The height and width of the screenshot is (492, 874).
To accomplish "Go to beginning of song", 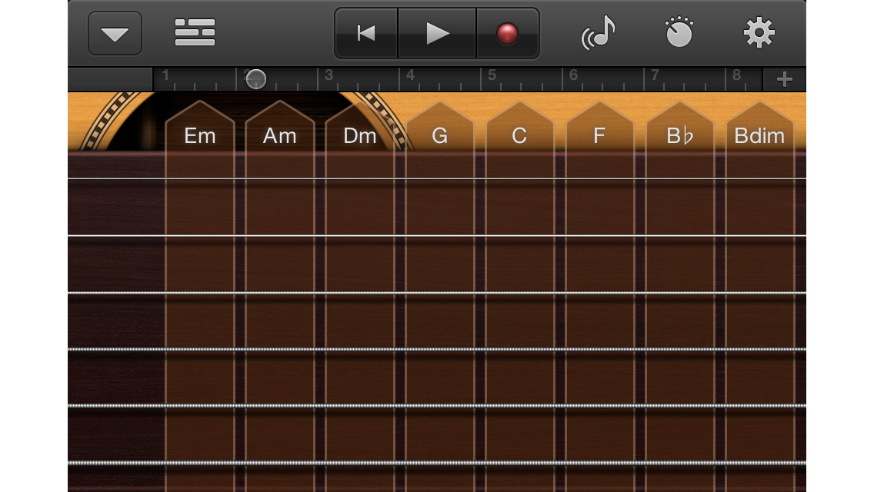I will [366, 33].
